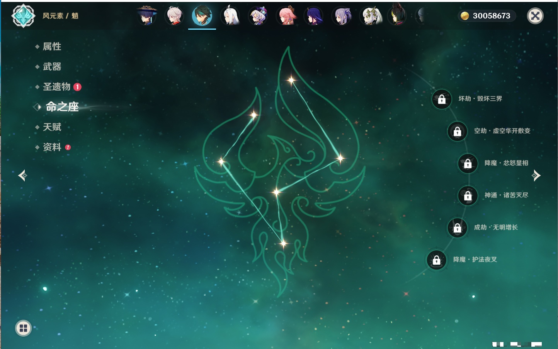The image size is (558, 349).
Task: Open the locked 空劫·虚空华开敷变 constellation node
Action: pos(458,131)
